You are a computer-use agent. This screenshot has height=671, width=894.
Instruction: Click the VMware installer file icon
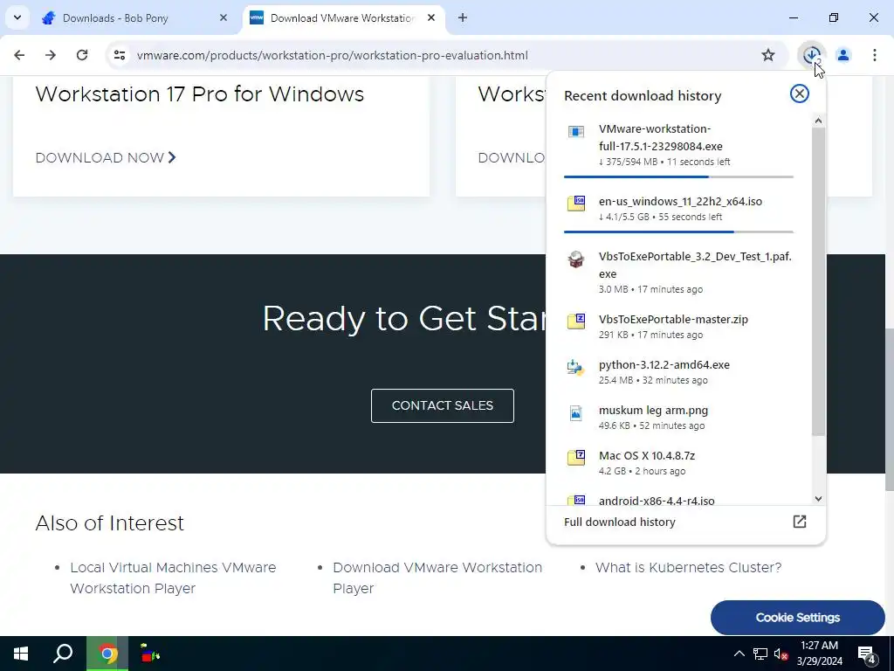pos(576,132)
